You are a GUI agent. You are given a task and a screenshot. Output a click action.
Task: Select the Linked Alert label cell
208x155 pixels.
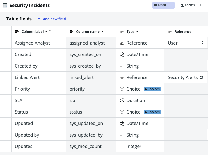39,77
